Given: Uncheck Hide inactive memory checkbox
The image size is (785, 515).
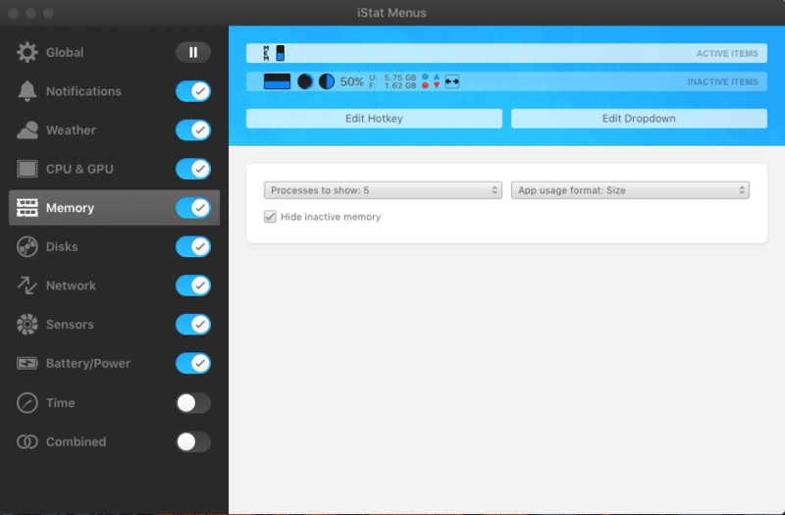Looking at the screenshot, I should pyautogui.click(x=270, y=217).
